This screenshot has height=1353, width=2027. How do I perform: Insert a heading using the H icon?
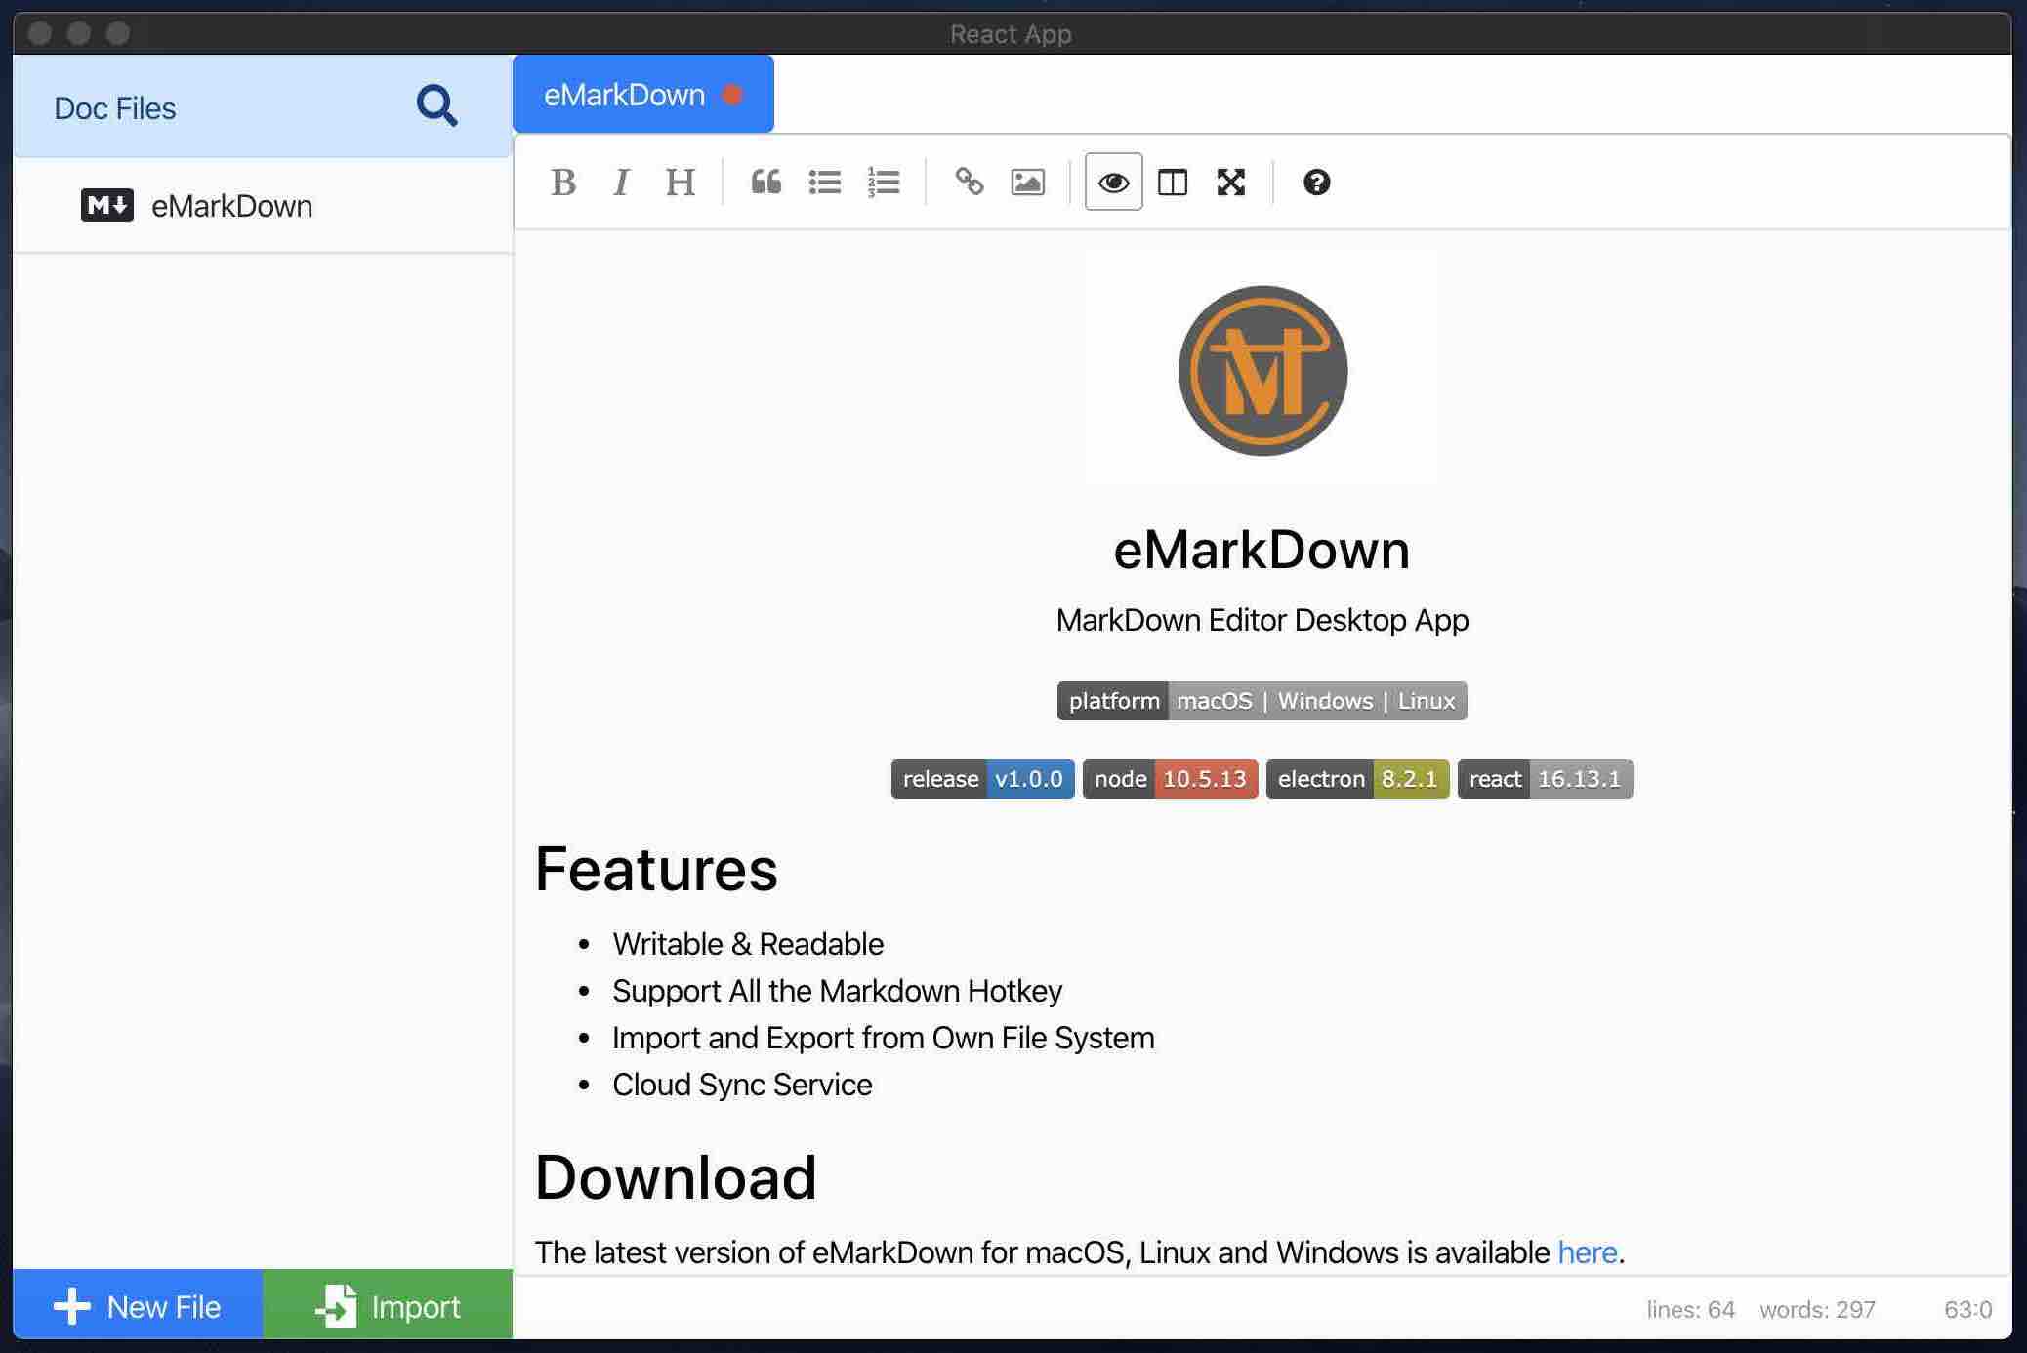click(x=680, y=183)
